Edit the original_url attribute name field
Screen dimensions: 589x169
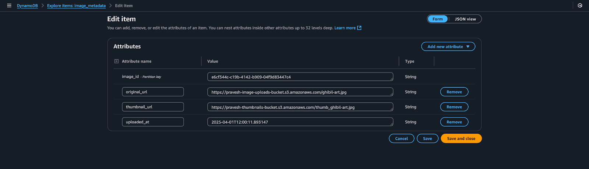(x=153, y=92)
